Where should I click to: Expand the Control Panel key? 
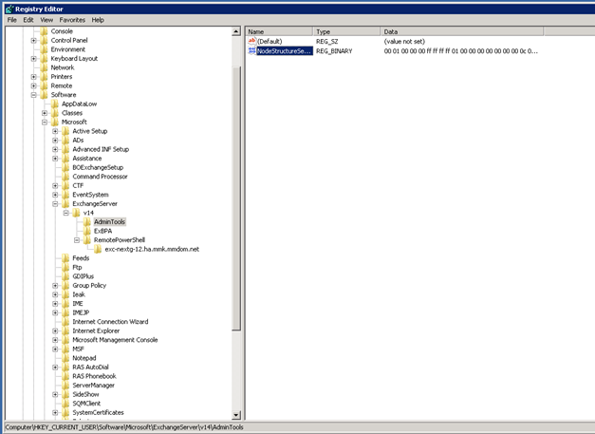coord(34,40)
